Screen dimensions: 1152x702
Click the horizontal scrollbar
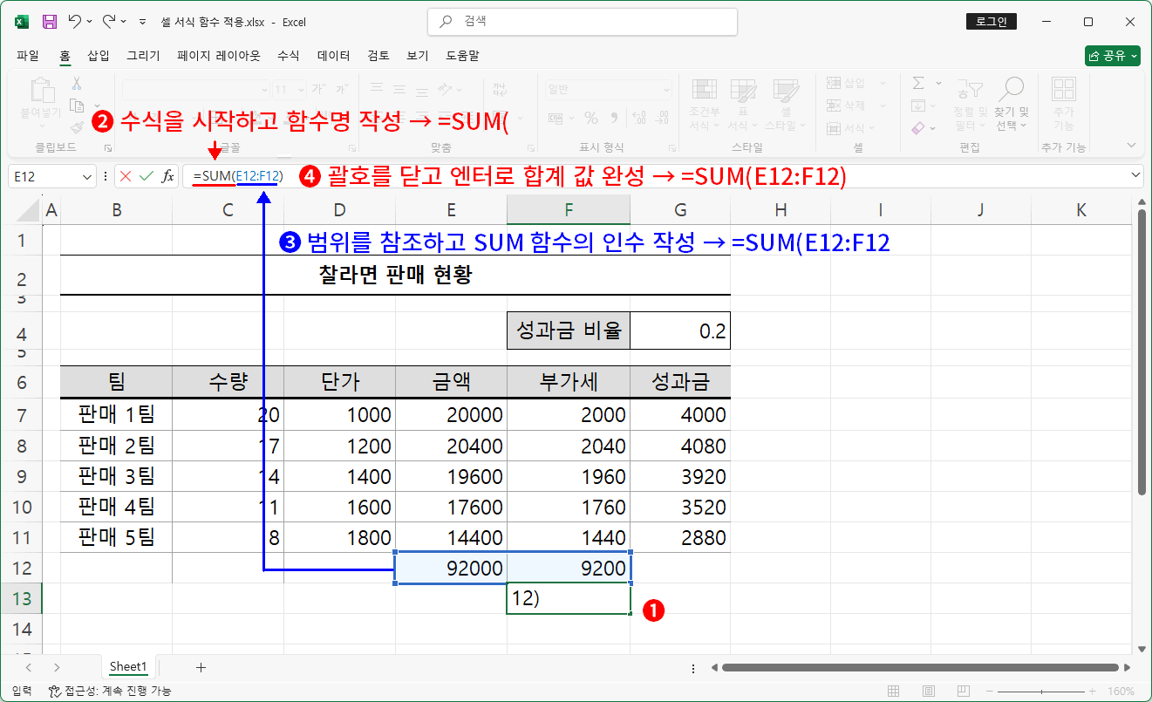920,668
